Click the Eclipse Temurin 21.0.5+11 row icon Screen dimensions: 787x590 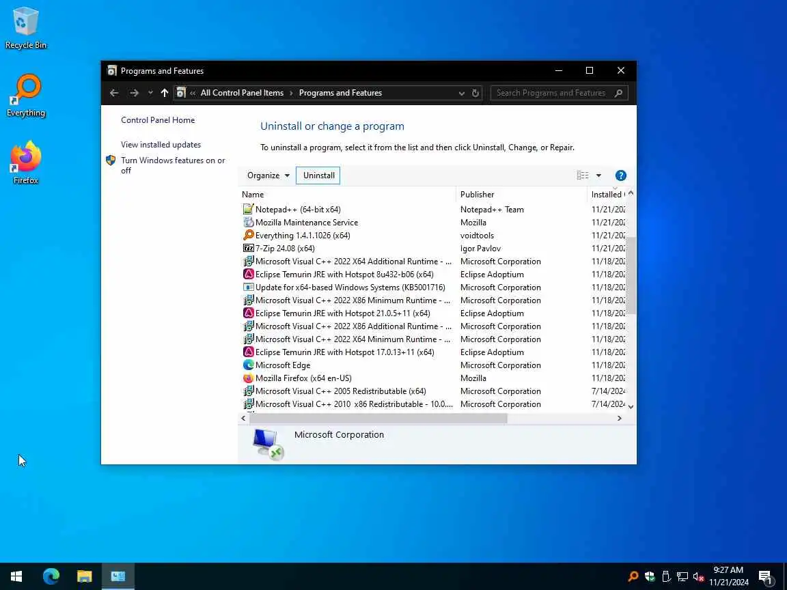[248, 313]
